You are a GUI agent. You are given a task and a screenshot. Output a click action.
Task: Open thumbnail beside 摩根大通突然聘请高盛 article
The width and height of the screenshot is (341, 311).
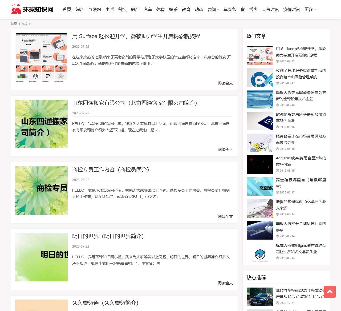(x=260, y=99)
